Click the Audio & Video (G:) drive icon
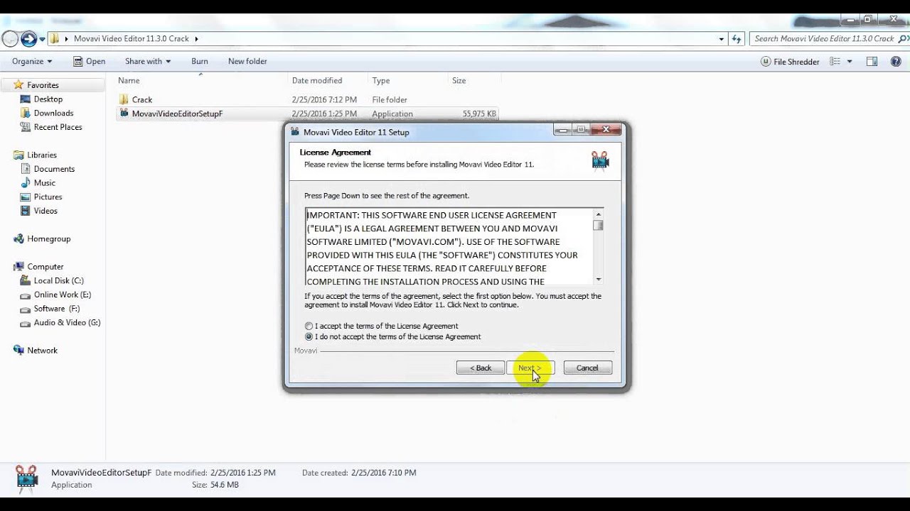910x511 pixels. (26, 323)
